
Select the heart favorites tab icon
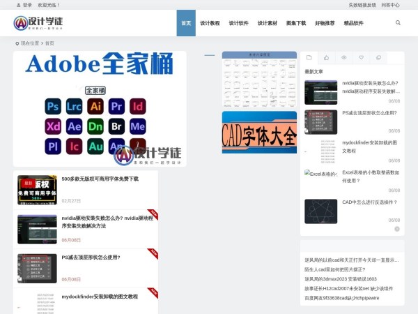[361, 58]
